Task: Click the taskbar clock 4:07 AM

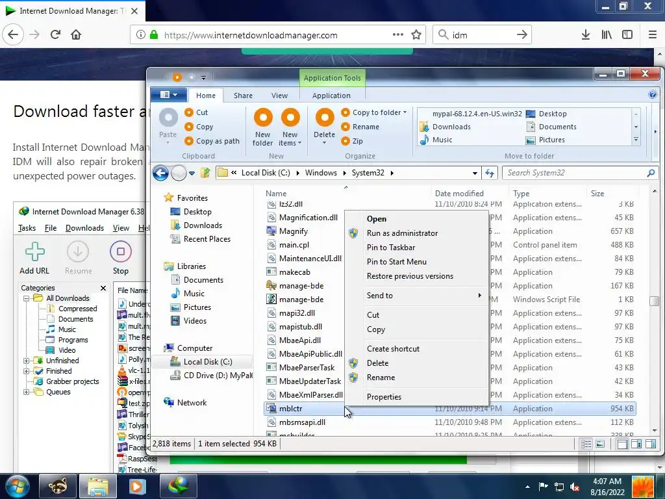Action: click(607, 481)
